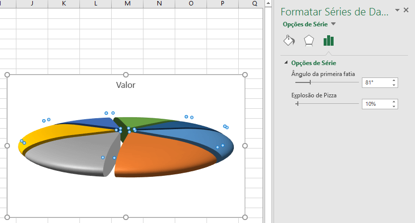Click the 81° angle input field

coord(377,82)
